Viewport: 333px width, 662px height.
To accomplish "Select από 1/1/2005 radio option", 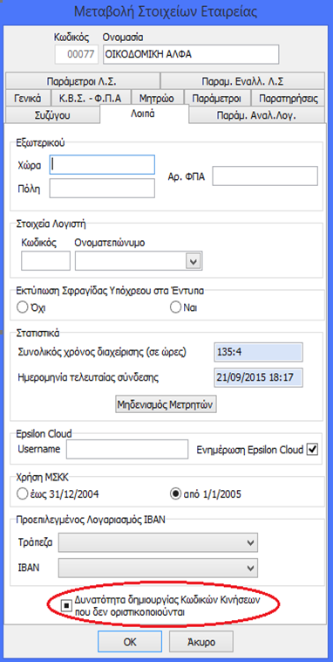I will (175, 494).
